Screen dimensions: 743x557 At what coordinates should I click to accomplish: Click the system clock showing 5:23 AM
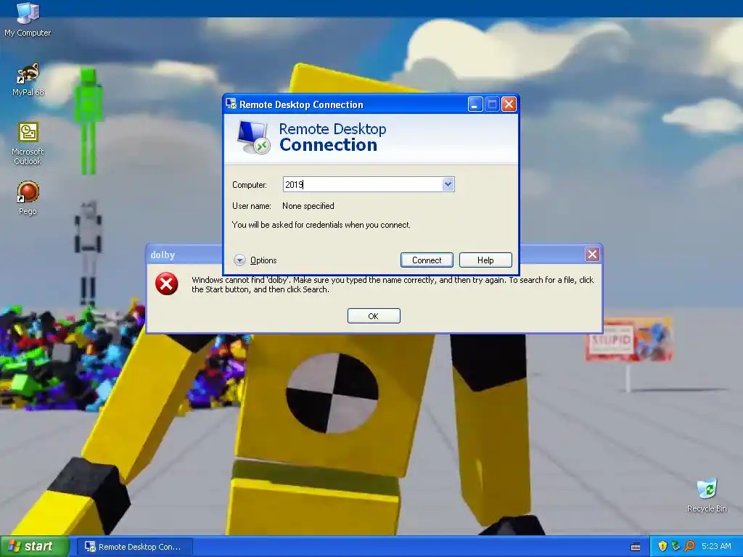tap(716, 546)
